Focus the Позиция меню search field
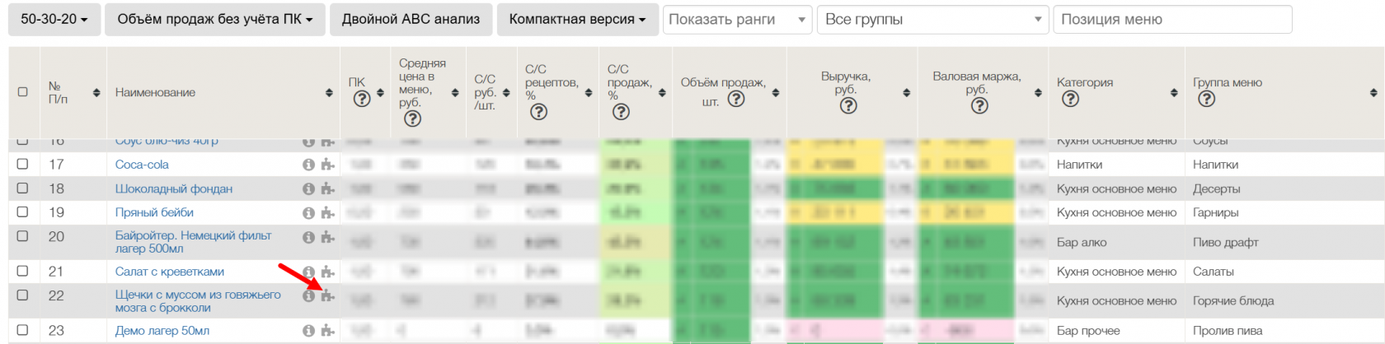1385x344 pixels. click(1171, 20)
